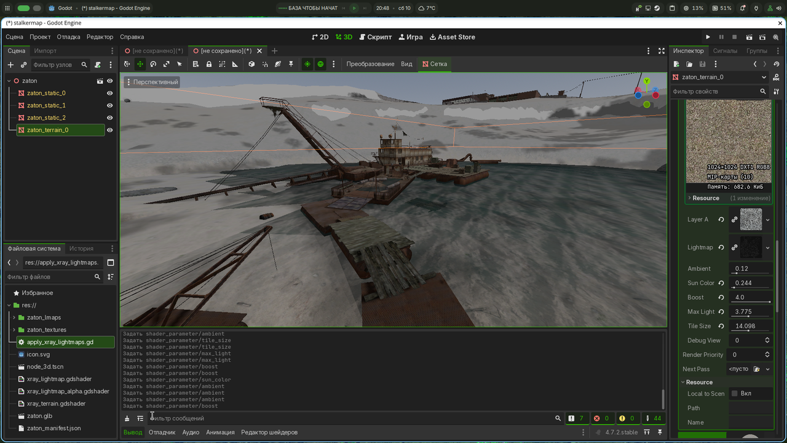
Task: Click the load resource folder icon in Inspector
Action: [689, 64]
